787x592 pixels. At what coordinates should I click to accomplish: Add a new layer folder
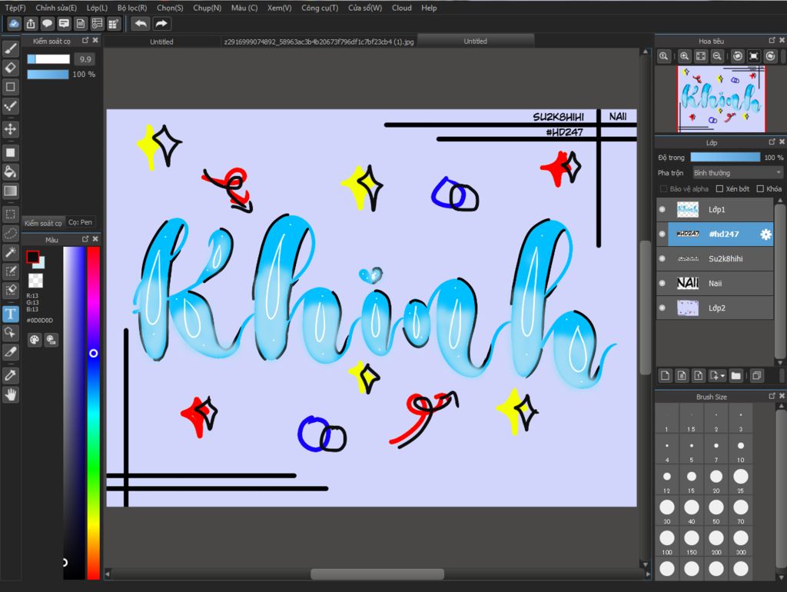[736, 376]
